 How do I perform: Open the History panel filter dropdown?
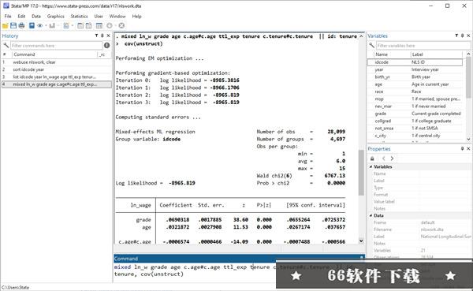(96, 35)
